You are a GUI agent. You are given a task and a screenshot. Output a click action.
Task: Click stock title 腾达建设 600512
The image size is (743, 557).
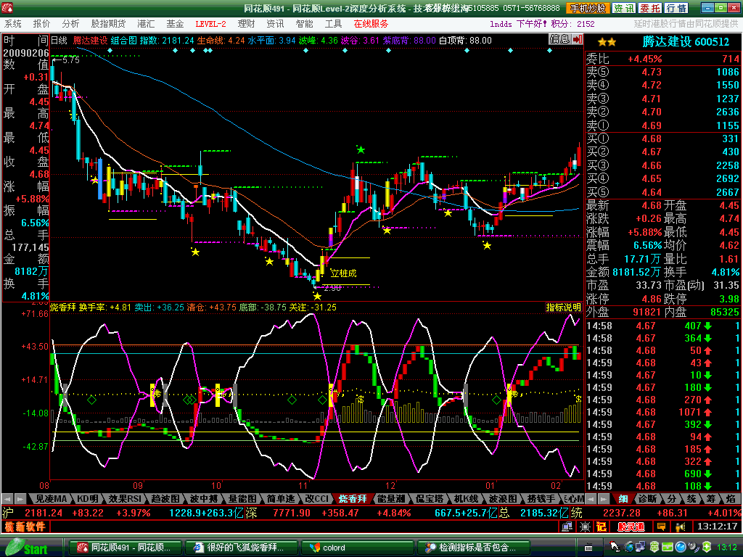(686, 42)
